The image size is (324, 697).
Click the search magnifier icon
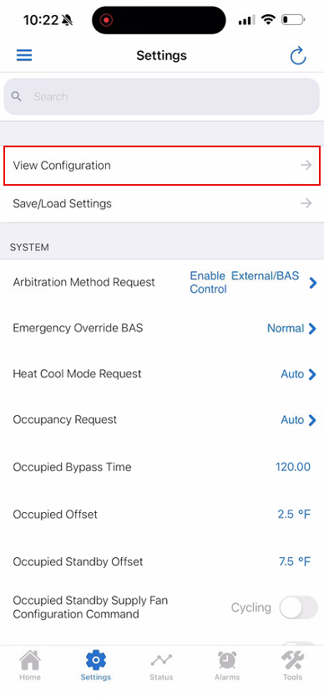pos(17,96)
